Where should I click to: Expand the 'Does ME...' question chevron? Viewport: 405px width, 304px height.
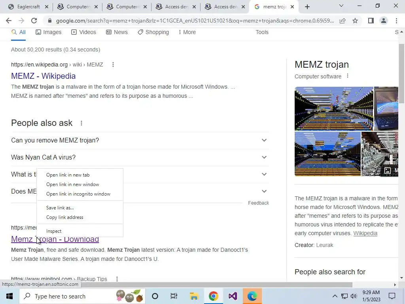[264, 191]
